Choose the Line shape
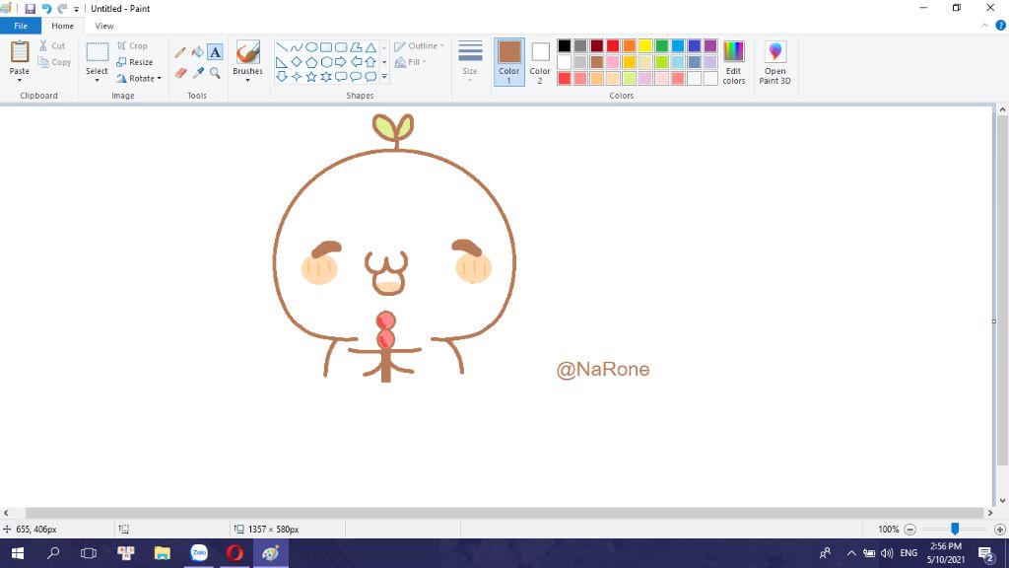1009x568 pixels. click(x=282, y=47)
